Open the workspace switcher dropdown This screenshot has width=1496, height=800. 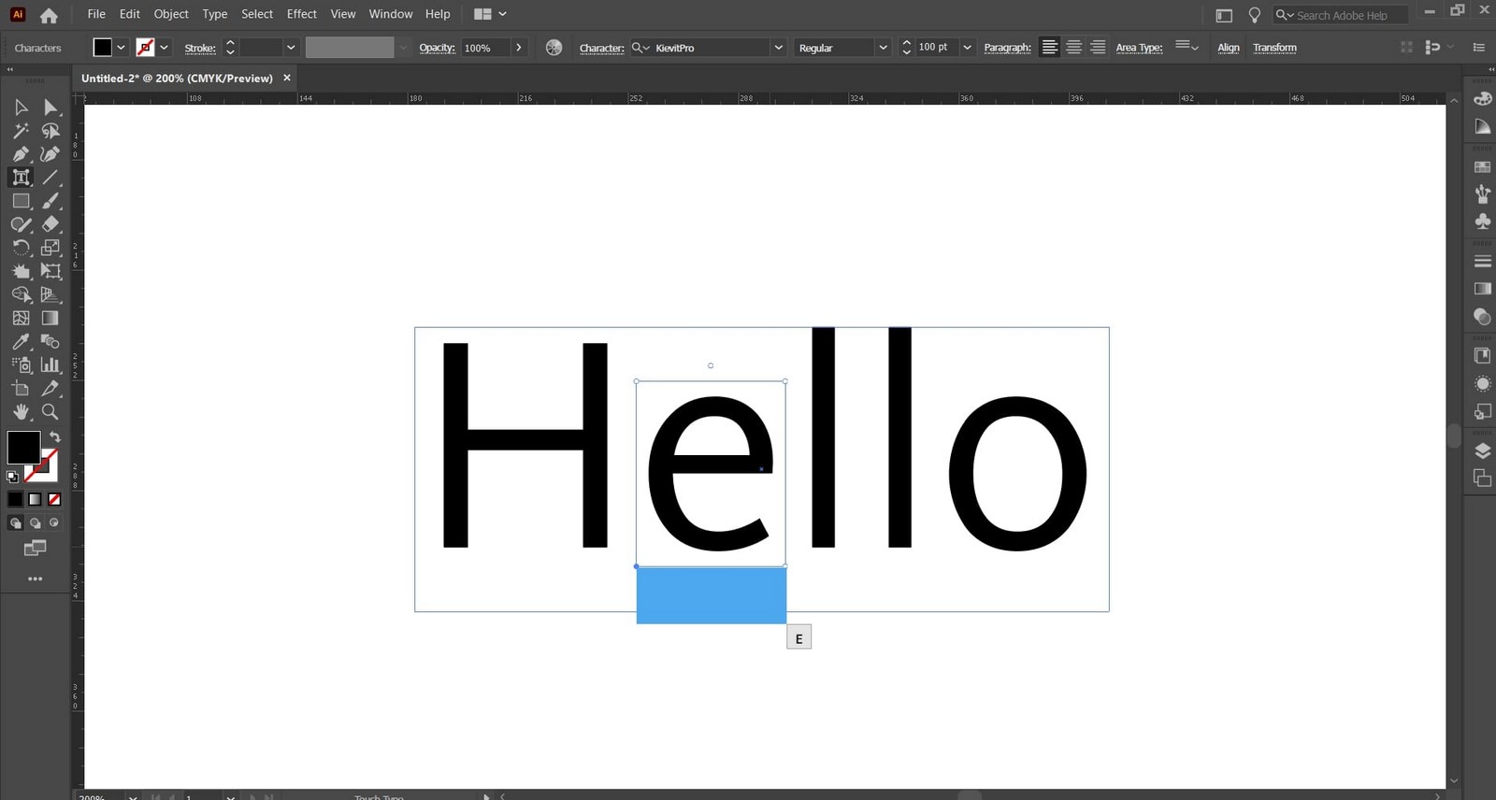(490, 14)
